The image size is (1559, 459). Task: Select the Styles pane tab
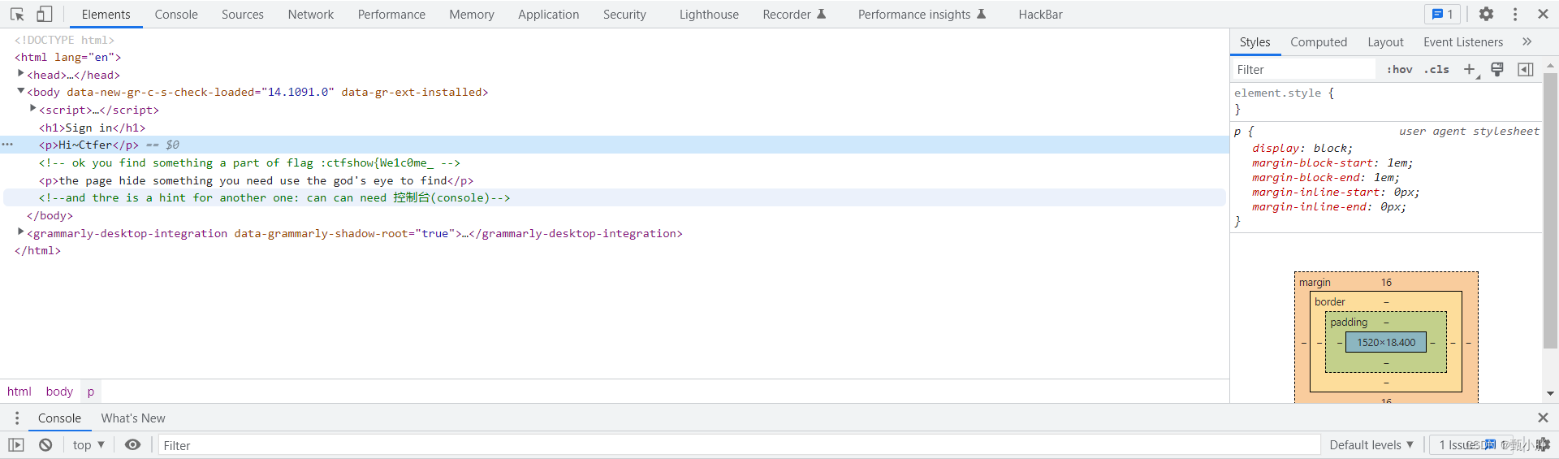pyautogui.click(x=1255, y=42)
